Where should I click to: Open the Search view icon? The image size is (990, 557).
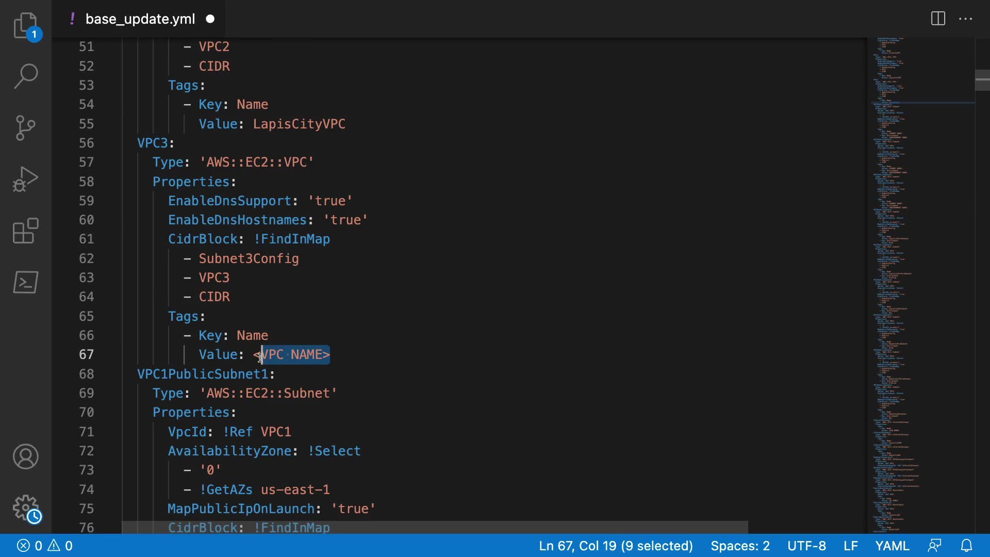click(25, 76)
